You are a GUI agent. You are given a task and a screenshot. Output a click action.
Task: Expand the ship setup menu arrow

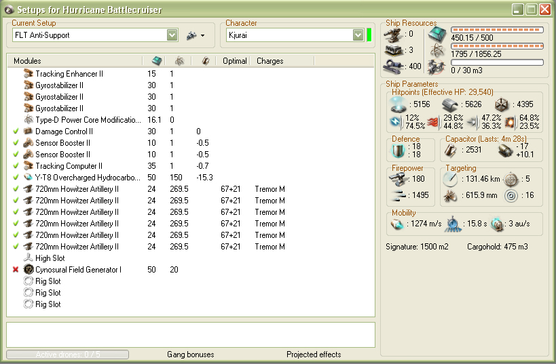tap(202, 35)
